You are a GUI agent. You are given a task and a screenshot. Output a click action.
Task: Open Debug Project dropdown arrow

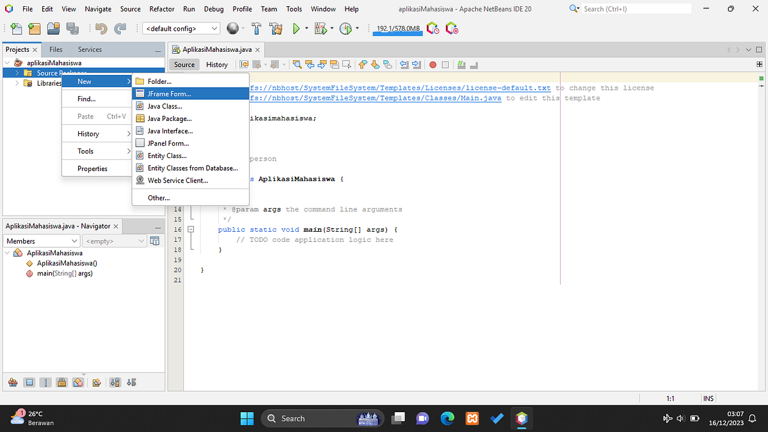tap(332, 29)
